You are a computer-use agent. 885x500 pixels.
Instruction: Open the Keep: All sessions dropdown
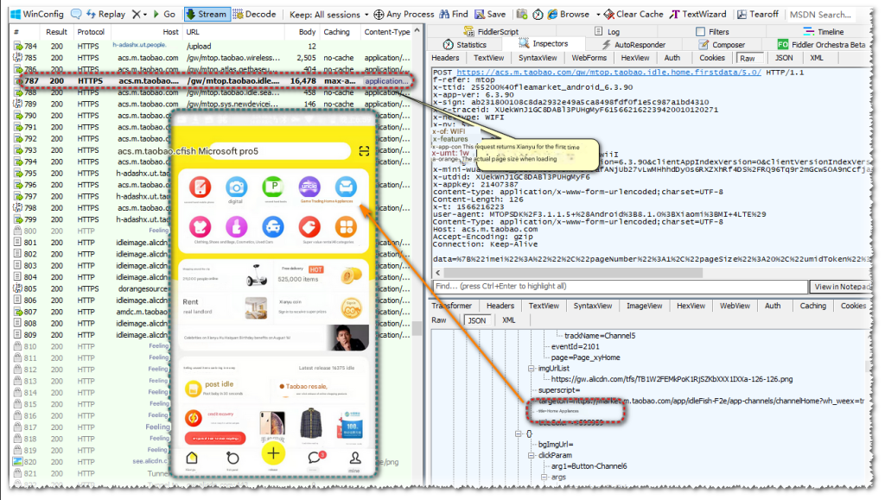pos(328,15)
